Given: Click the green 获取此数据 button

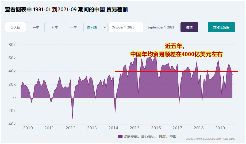Looking at the screenshot, I should (221, 27).
